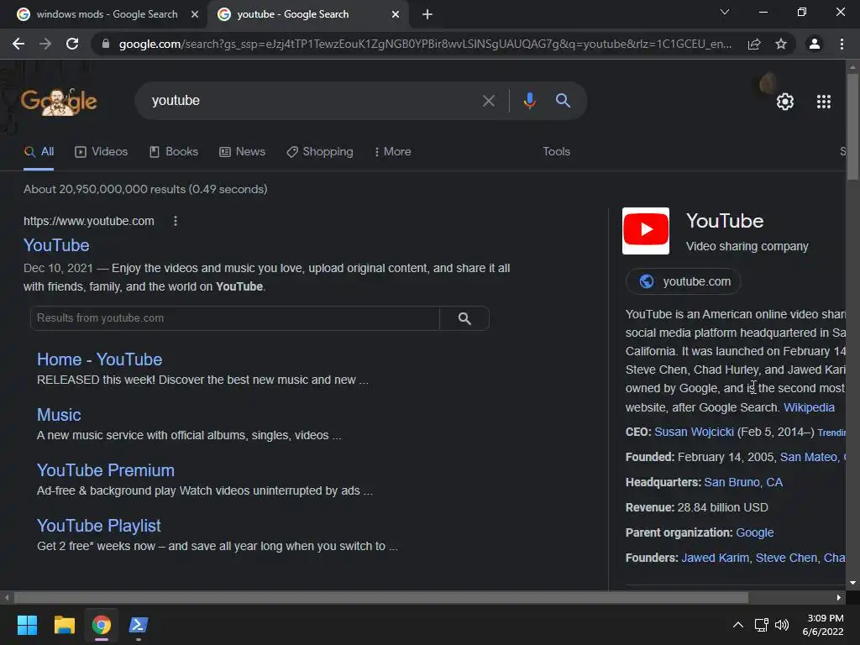Expand the More search categories

click(x=392, y=152)
